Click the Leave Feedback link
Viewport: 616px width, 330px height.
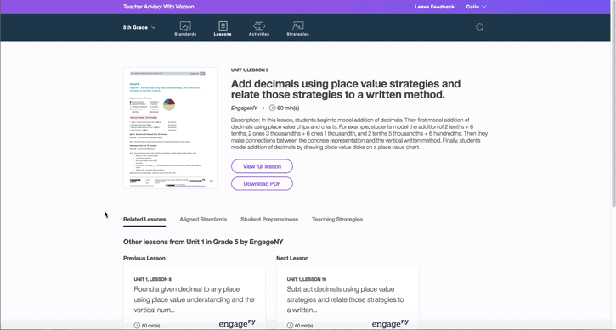pyautogui.click(x=434, y=7)
